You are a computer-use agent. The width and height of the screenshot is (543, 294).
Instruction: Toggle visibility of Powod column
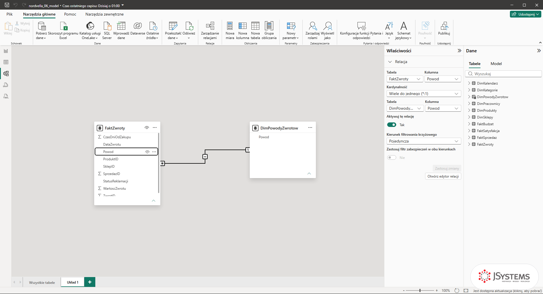[147, 152]
